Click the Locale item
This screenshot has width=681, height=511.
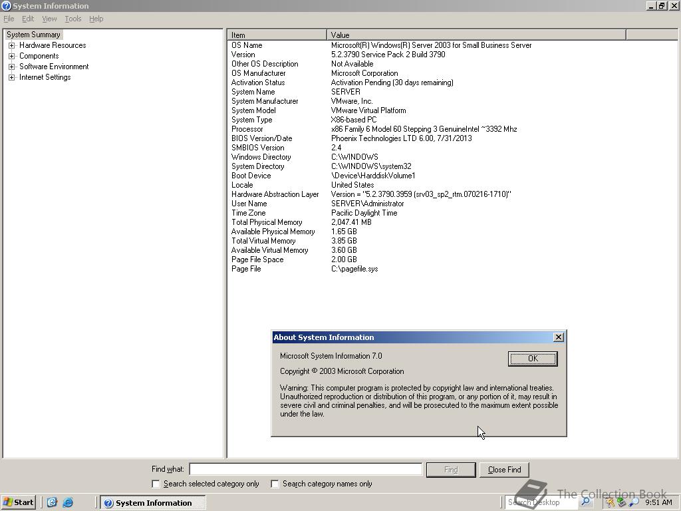click(x=242, y=185)
